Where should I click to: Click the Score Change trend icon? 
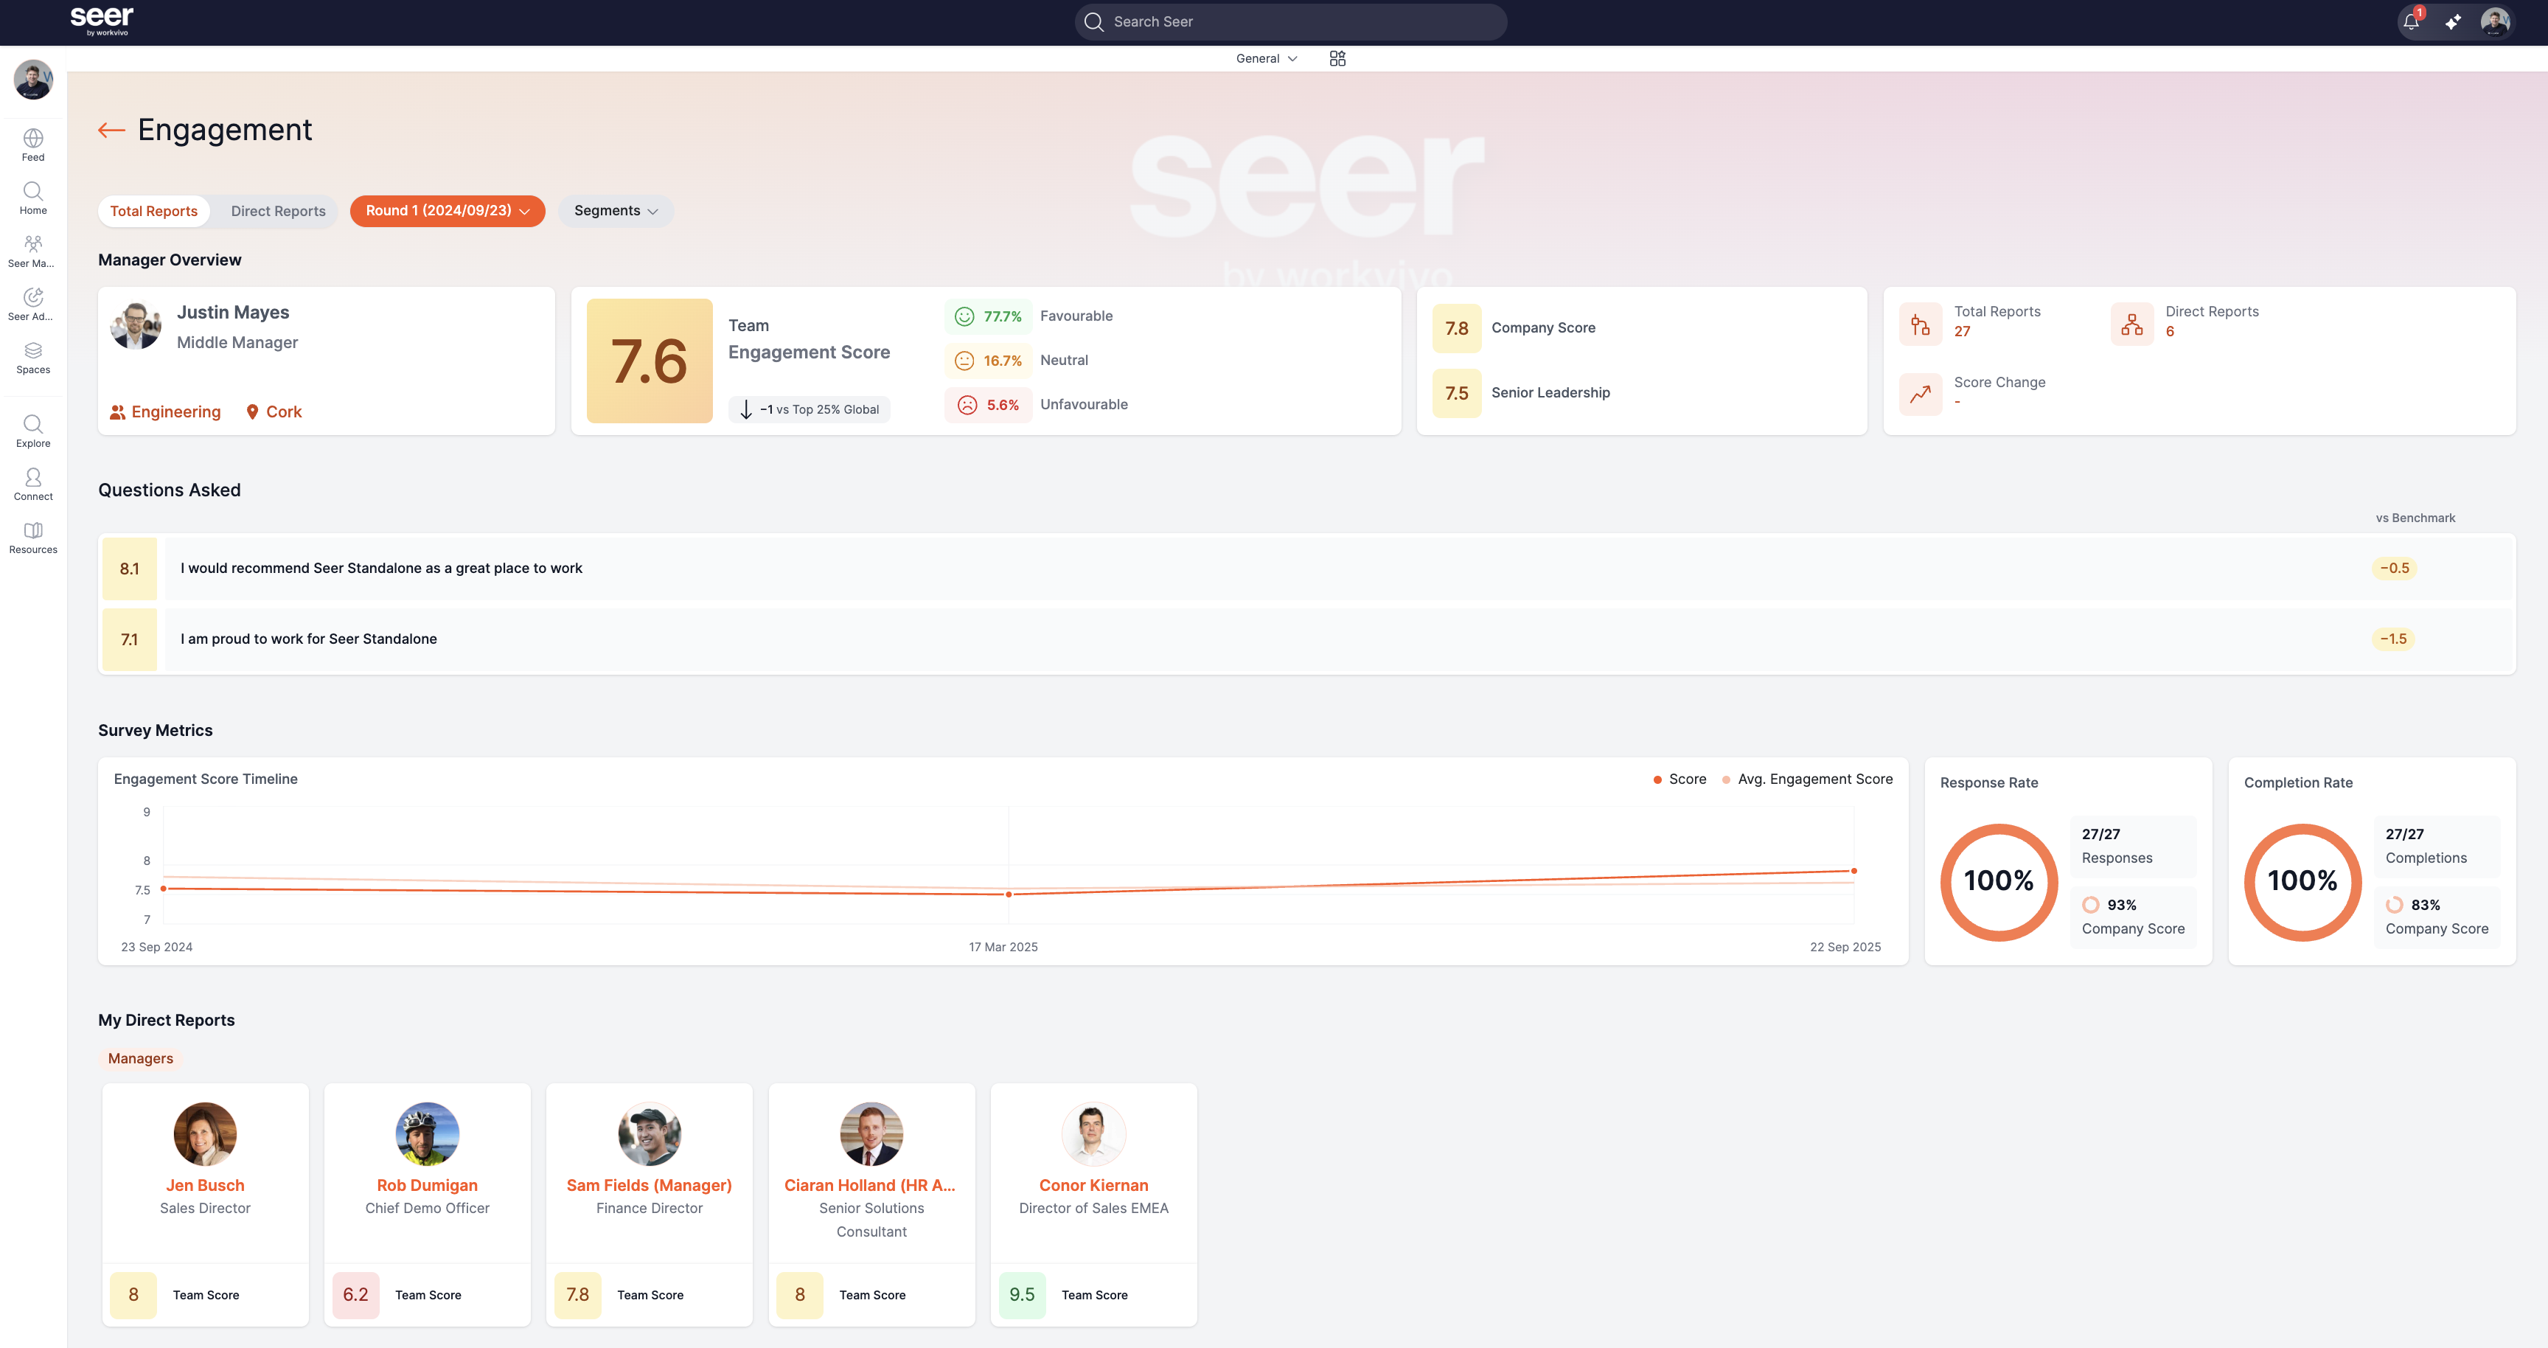(1920, 394)
